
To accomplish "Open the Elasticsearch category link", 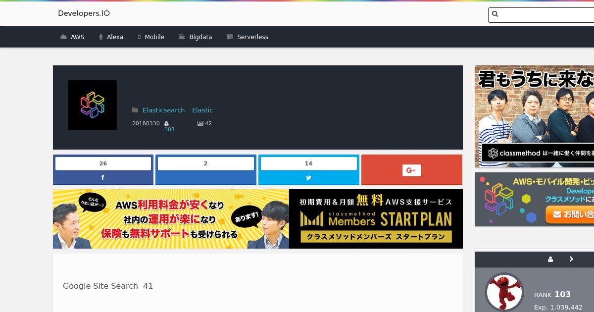I will click(x=163, y=110).
